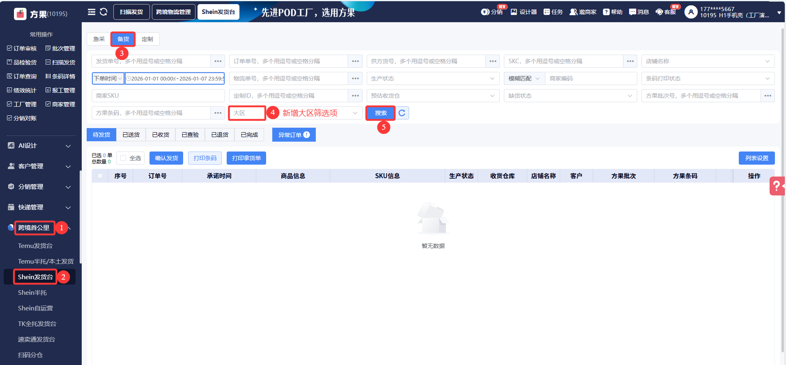This screenshot has height=365, width=786.
Task: Open the 生产状态 dropdown
Action: (433, 78)
